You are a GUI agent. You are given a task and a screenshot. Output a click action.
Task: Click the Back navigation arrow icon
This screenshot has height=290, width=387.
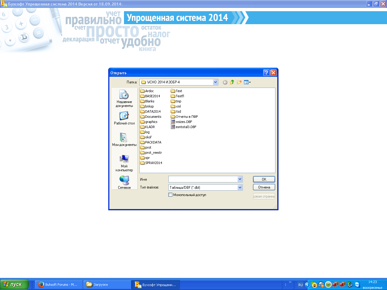pos(225,82)
